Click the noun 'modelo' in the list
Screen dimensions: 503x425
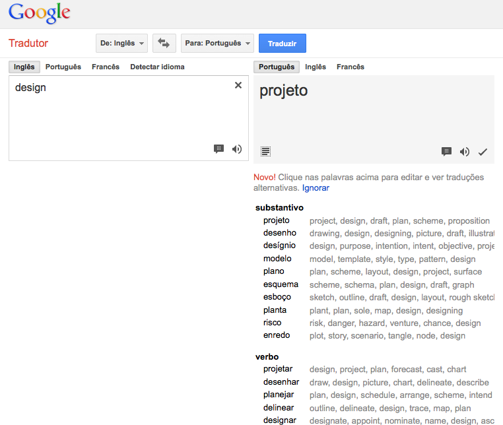pos(277,259)
